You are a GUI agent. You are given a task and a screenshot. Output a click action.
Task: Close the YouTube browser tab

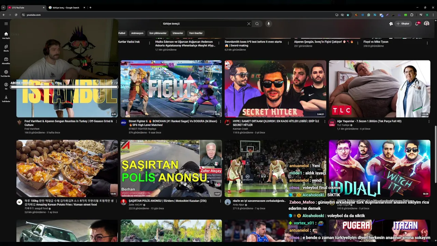click(x=44, y=8)
